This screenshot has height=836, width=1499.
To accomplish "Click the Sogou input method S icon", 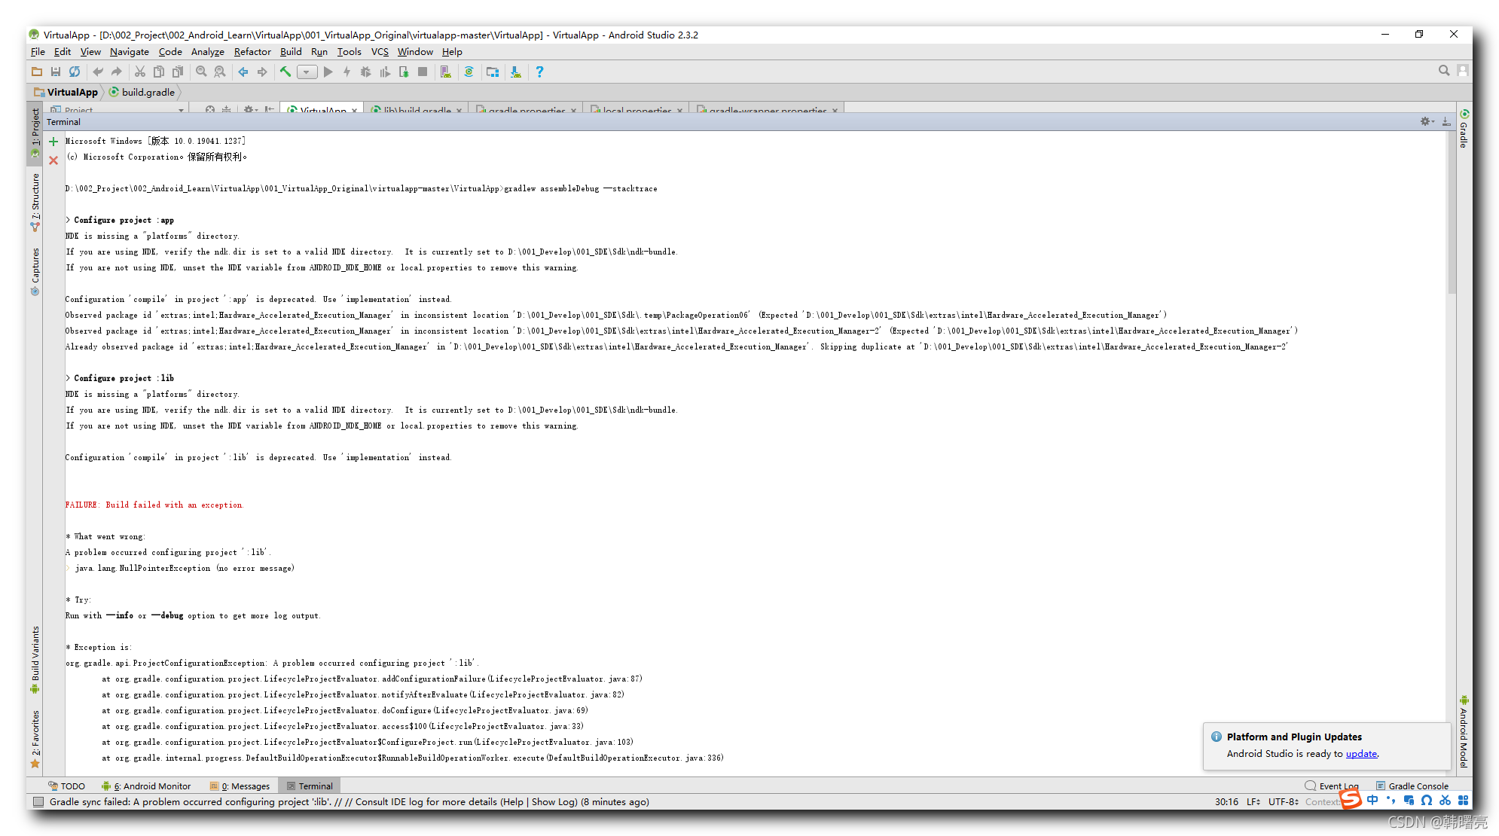I will 1351,799.
